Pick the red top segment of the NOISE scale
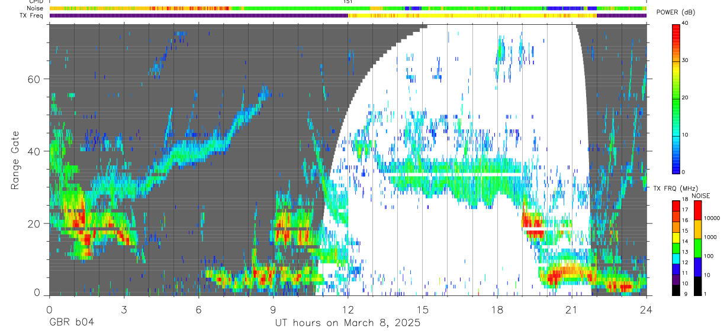The width and height of the screenshot is (727, 335). (x=698, y=210)
